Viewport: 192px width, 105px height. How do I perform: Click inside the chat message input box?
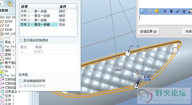click(165, 20)
